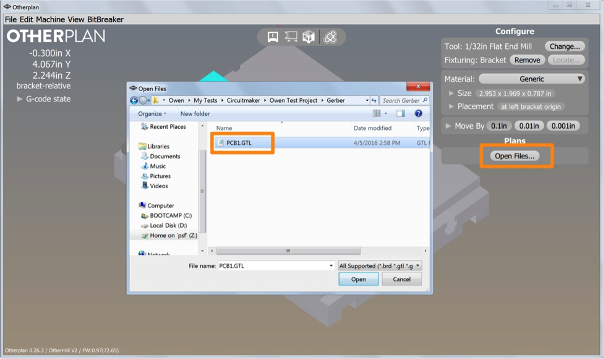603x359 pixels.
Task: Select the first view icon in Otherplan's view toolbar
Action: pos(273,37)
